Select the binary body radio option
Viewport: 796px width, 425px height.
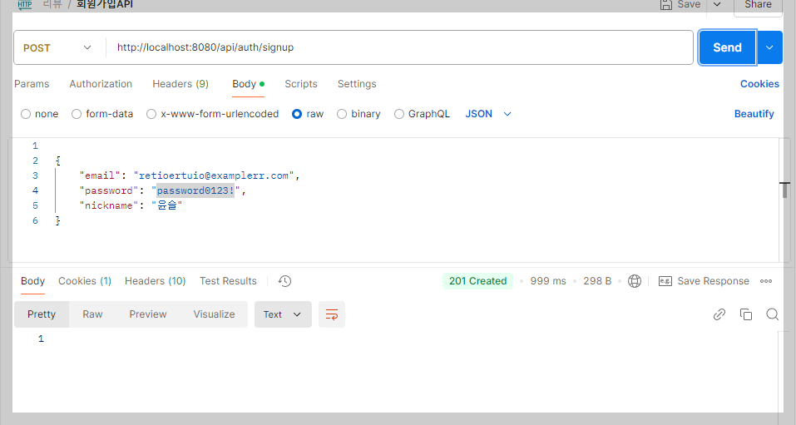(342, 114)
